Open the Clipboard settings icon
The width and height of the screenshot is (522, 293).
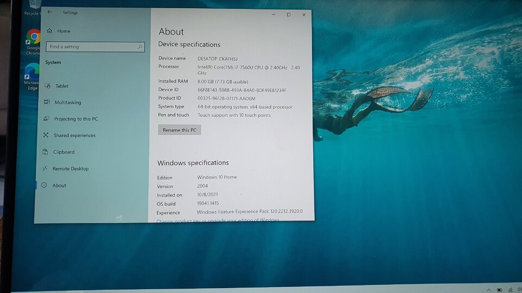coord(45,151)
